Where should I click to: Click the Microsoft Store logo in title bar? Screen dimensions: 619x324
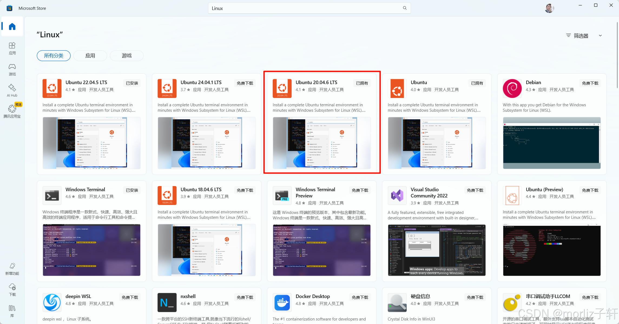click(9, 8)
